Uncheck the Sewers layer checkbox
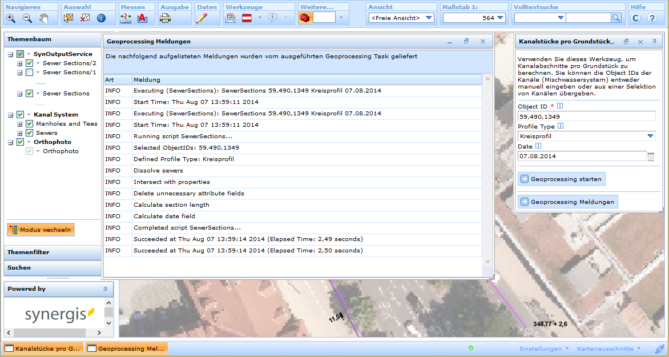This screenshot has height=357, width=669. click(x=29, y=133)
